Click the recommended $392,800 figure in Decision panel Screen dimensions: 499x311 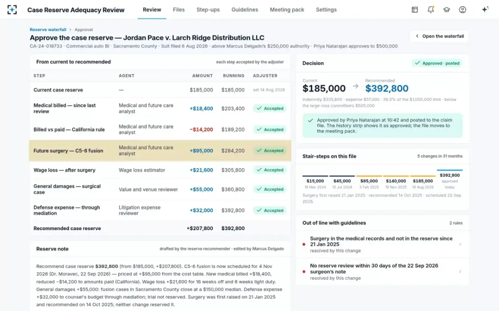click(x=387, y=88)
